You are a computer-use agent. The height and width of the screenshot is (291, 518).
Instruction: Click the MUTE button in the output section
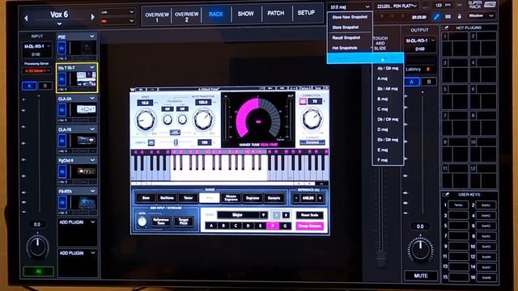tap(421, 276)
